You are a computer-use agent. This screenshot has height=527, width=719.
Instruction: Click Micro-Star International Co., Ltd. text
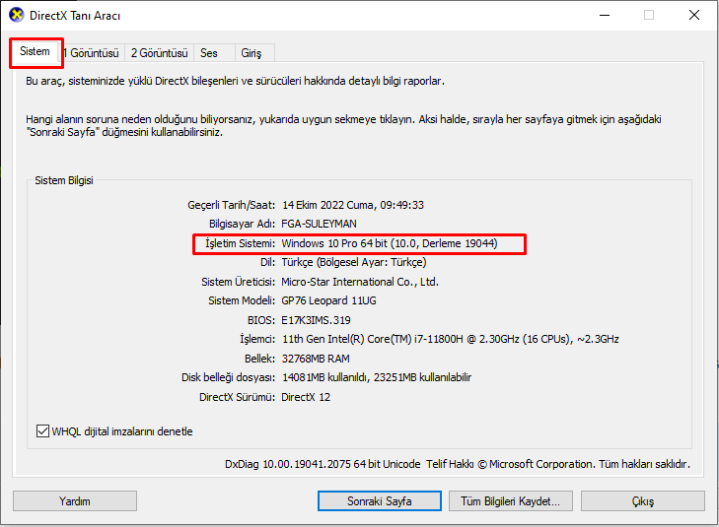[360, 282]
